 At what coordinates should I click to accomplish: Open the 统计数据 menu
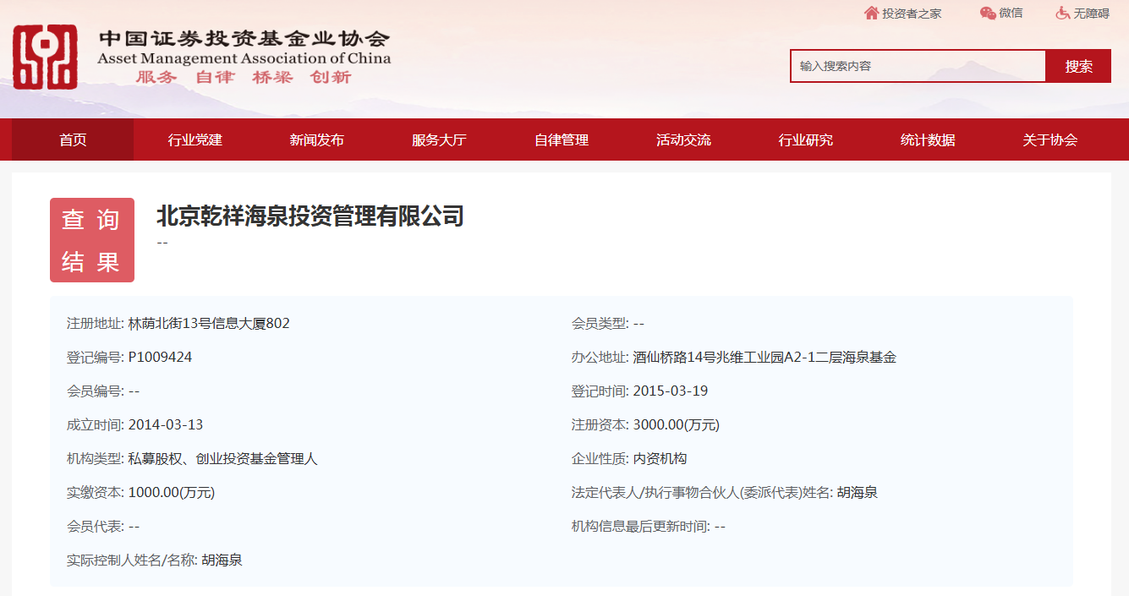[x=928, y=140]
